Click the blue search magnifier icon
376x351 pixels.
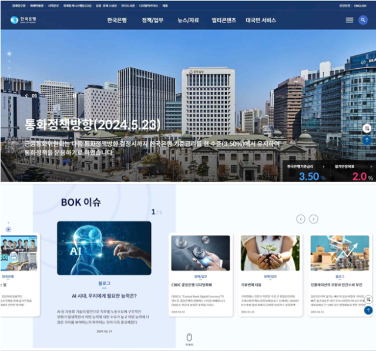pyautogui.click(x=363, y=20)
